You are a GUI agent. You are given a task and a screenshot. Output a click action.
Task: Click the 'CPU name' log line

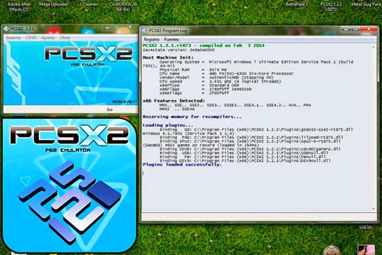(226, 73)
